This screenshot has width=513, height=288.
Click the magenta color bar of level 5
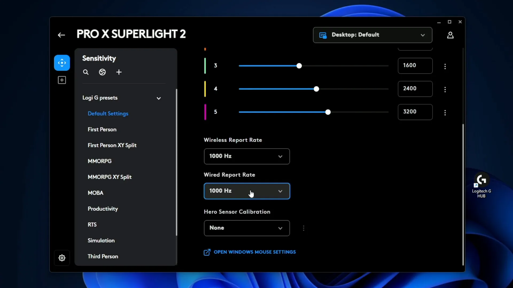205,112
